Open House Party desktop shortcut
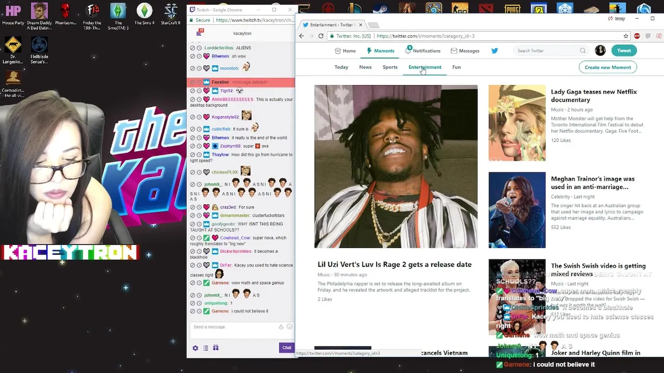The width and height of the screenshot is (664, 373). [x=13, y=15]
